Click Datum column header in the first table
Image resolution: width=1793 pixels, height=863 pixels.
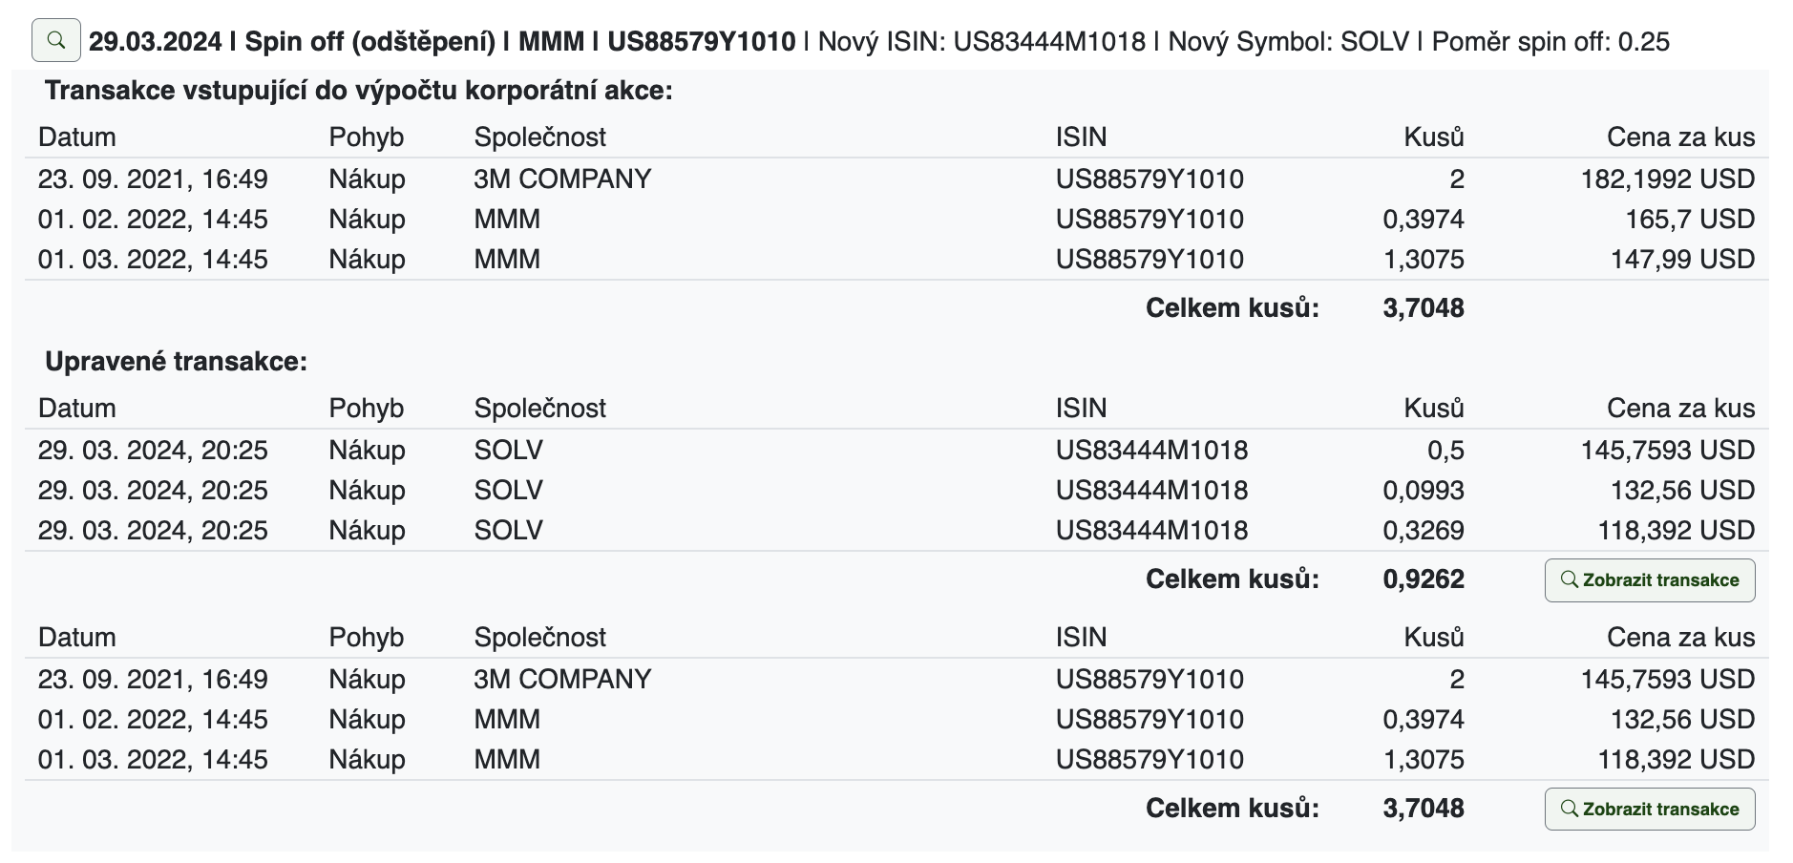coord(76,137)
